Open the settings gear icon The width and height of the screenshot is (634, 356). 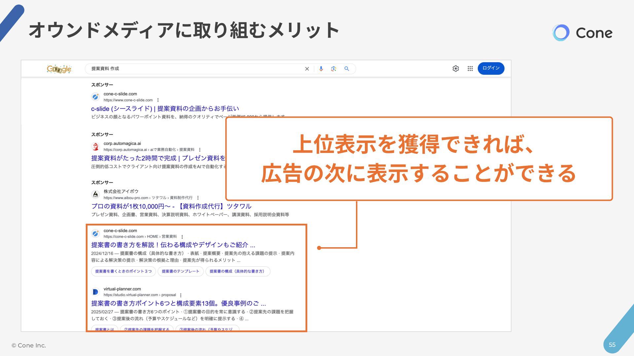pyautogui.click(x=456, y=69)
